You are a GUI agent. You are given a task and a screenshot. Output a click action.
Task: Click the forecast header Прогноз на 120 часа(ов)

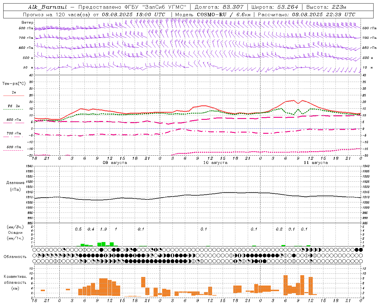coord(57,14)
